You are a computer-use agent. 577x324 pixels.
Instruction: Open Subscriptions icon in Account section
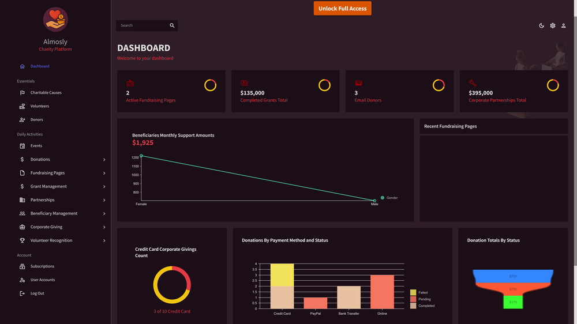22,266
